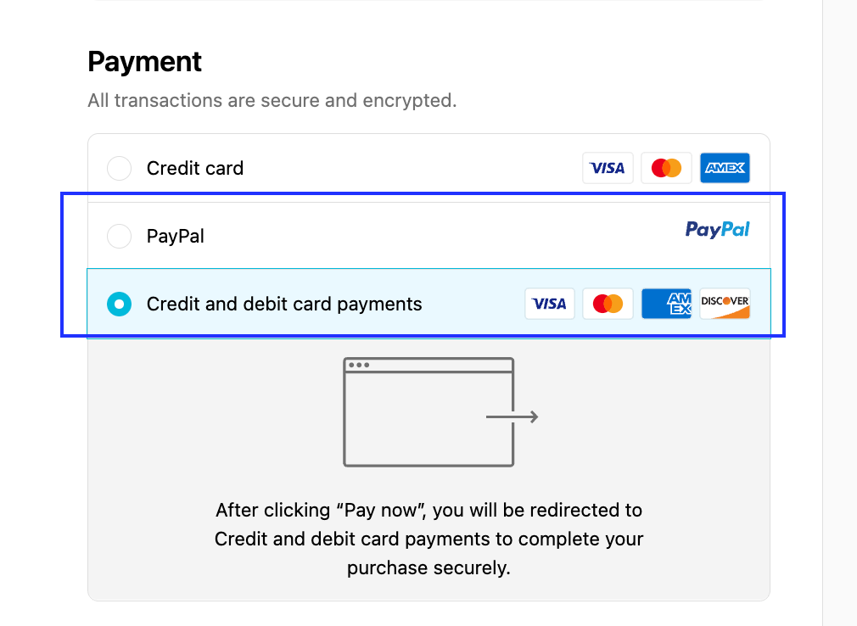Click the "All transactions are secure and encrypted" text
Viewport: 857px width, 626px height.
272,101
